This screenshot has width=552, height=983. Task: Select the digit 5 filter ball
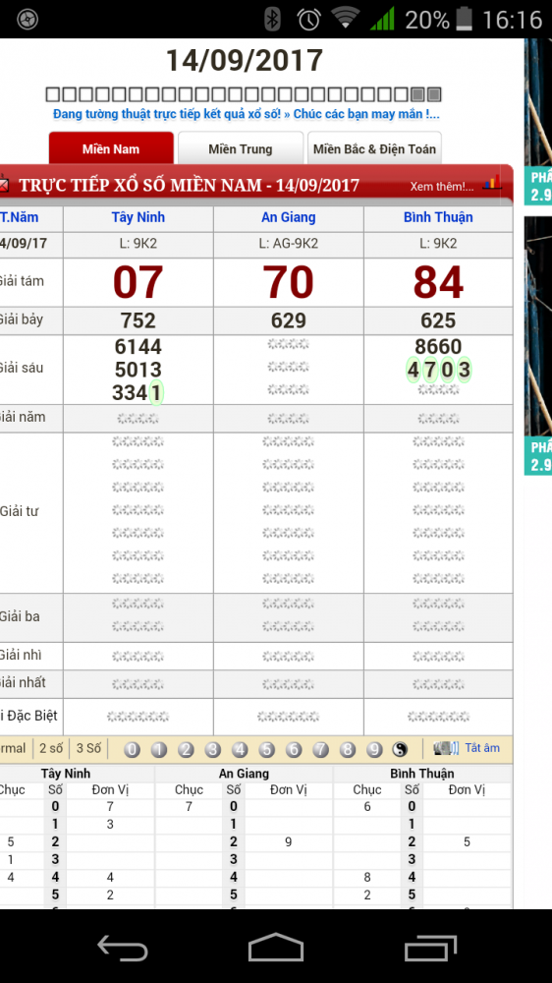[x=267, y=748]
